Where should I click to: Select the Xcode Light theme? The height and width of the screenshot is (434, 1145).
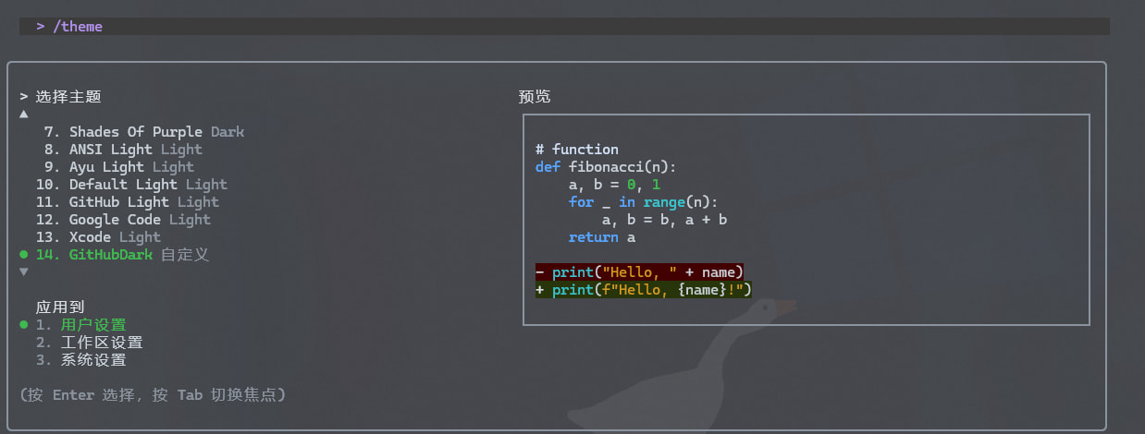pos(115,237)
